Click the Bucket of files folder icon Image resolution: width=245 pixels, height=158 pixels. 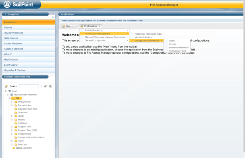16,105
